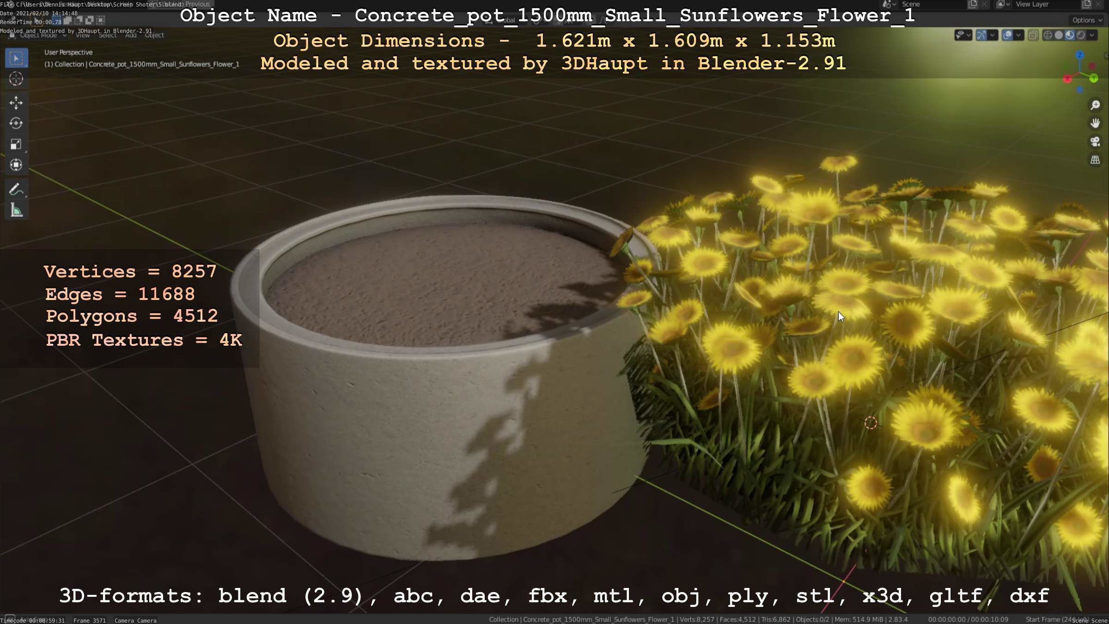Switch to Rendered viewport shading
This screenshot has height=624, width=1109.
coord(1081,35)
